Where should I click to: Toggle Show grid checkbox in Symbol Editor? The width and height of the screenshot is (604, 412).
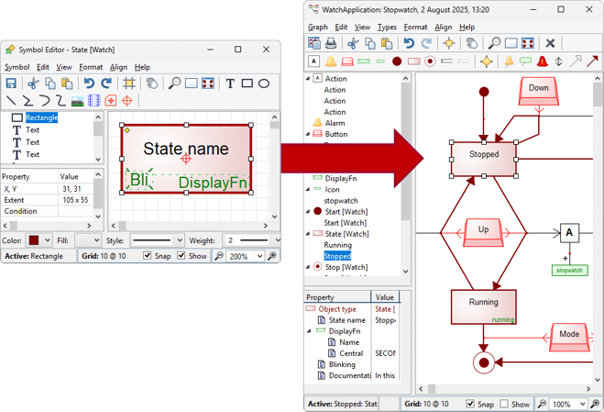[x=181, y=255]
